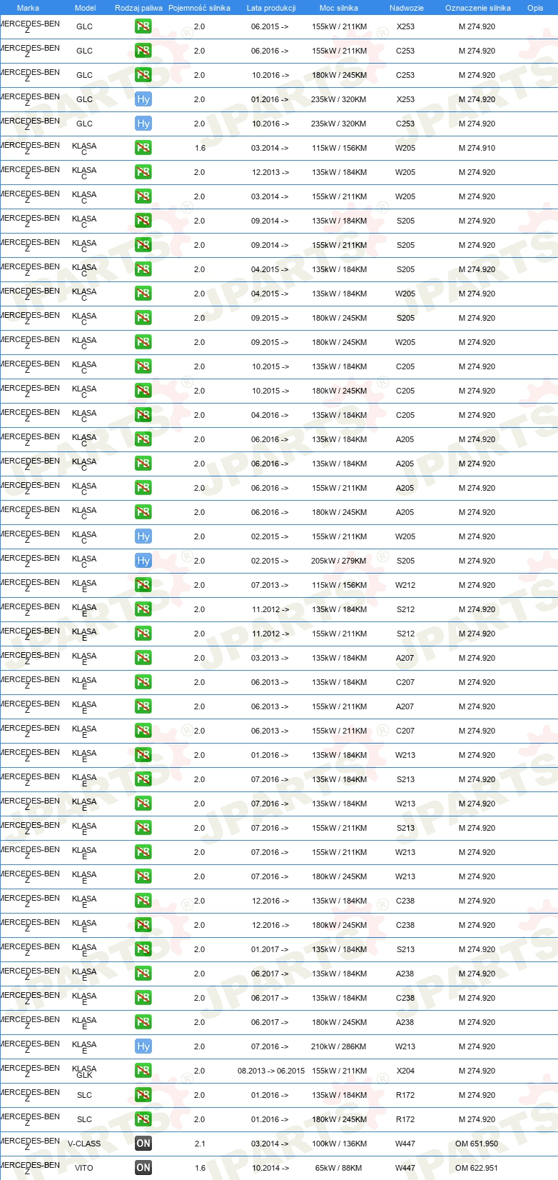Click the Model column header
The width and height of the screenshot is (558, 1180).
point(85,8)
